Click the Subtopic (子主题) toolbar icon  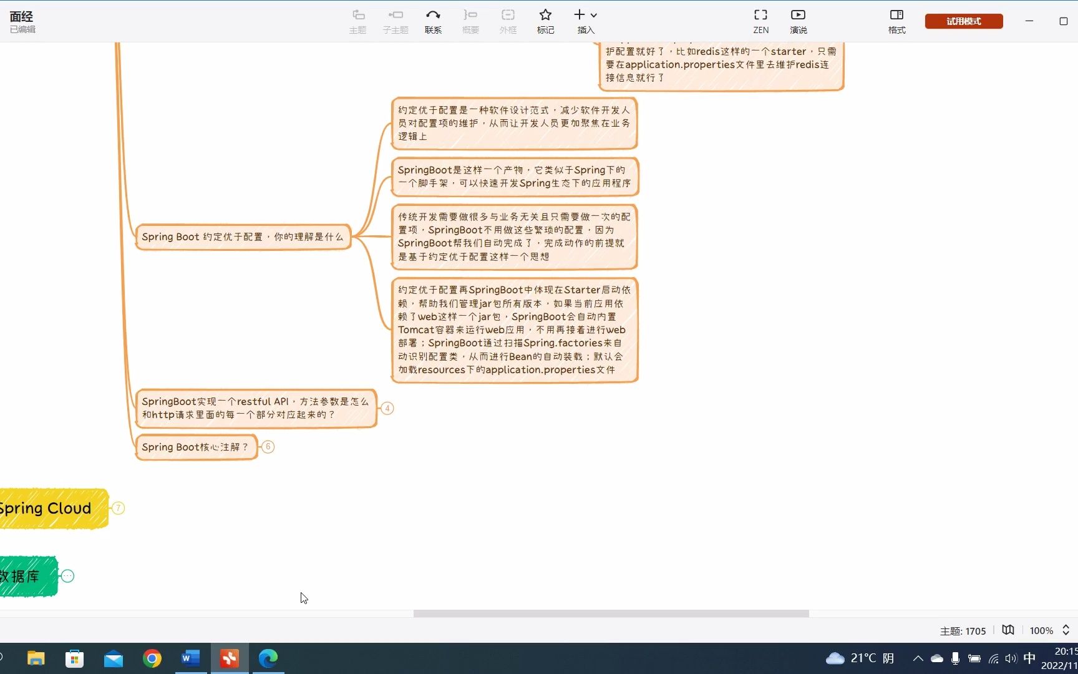396,21
